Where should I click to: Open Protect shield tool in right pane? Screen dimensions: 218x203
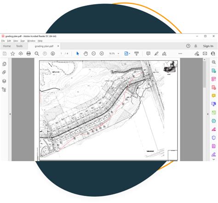click(214, 138)
